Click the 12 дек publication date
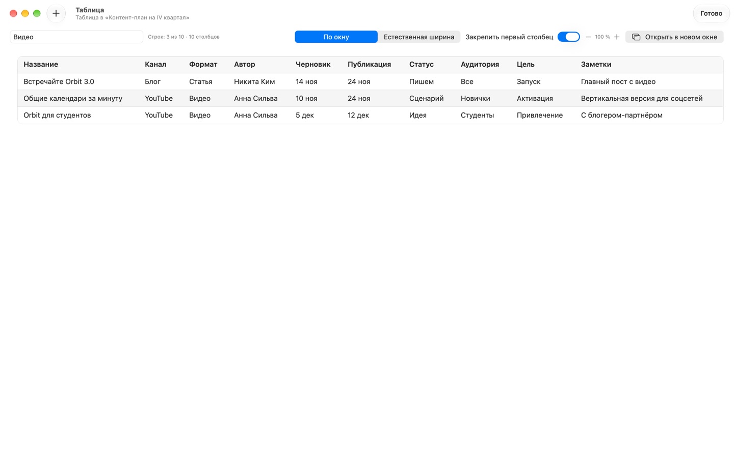734x458 pixels. click(x=358, y=115)
